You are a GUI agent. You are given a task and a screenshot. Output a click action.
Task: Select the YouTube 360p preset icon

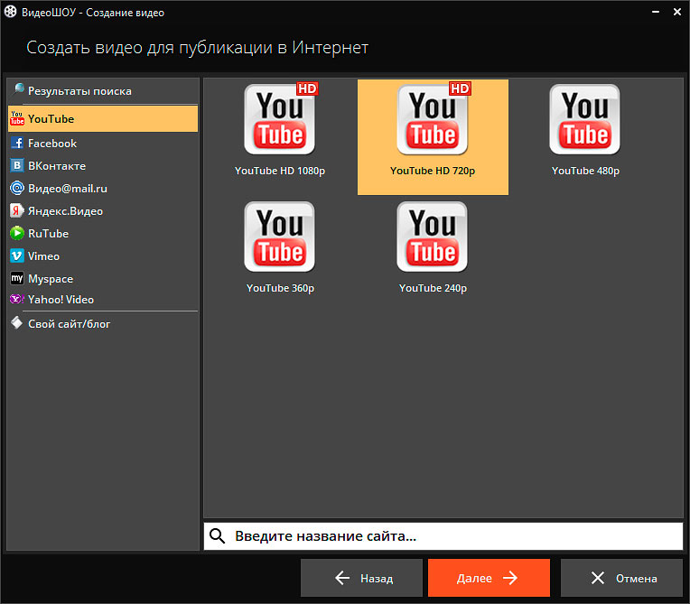(279, 237)
